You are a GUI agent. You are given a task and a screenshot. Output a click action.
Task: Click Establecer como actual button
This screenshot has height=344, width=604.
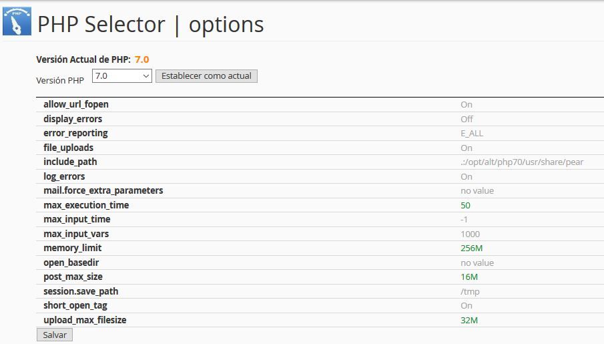[206, 76]
